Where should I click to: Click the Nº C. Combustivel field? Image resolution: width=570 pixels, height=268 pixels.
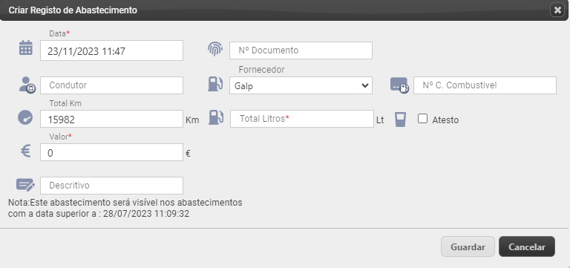point(485,85)
